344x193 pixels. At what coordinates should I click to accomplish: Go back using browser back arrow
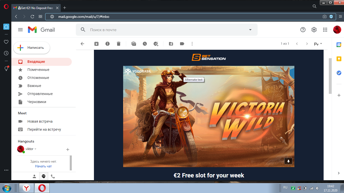pyautogui.click(x=16, y=17)
